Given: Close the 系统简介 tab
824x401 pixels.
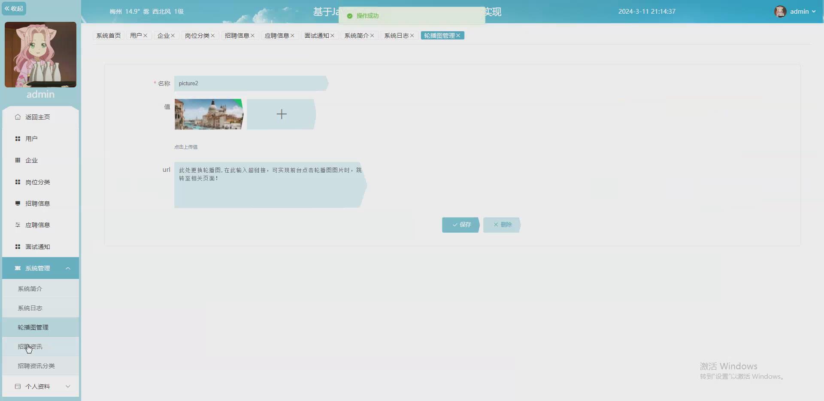Looking at the screenshot, I should coord(372,36).
